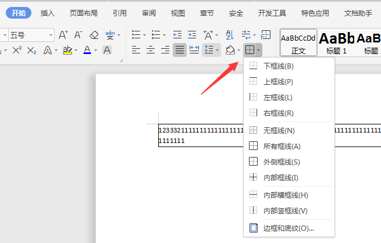Select 下框线(B) from border menu

[289, 66]
